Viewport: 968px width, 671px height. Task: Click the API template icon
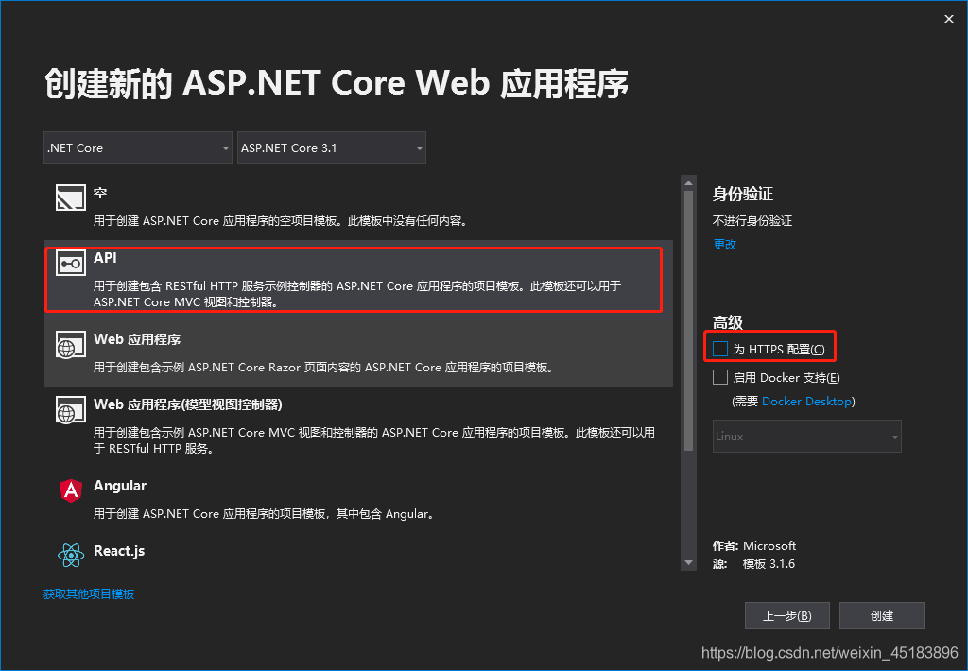click(70, 263)
